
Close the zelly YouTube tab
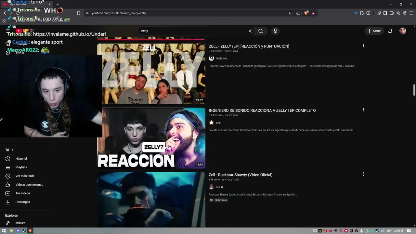(x=49, y=4)
